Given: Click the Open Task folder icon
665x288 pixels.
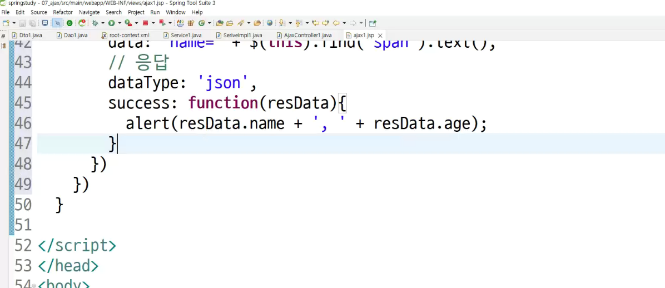Looking at the screenshot, I should click(x=230, y=23).
